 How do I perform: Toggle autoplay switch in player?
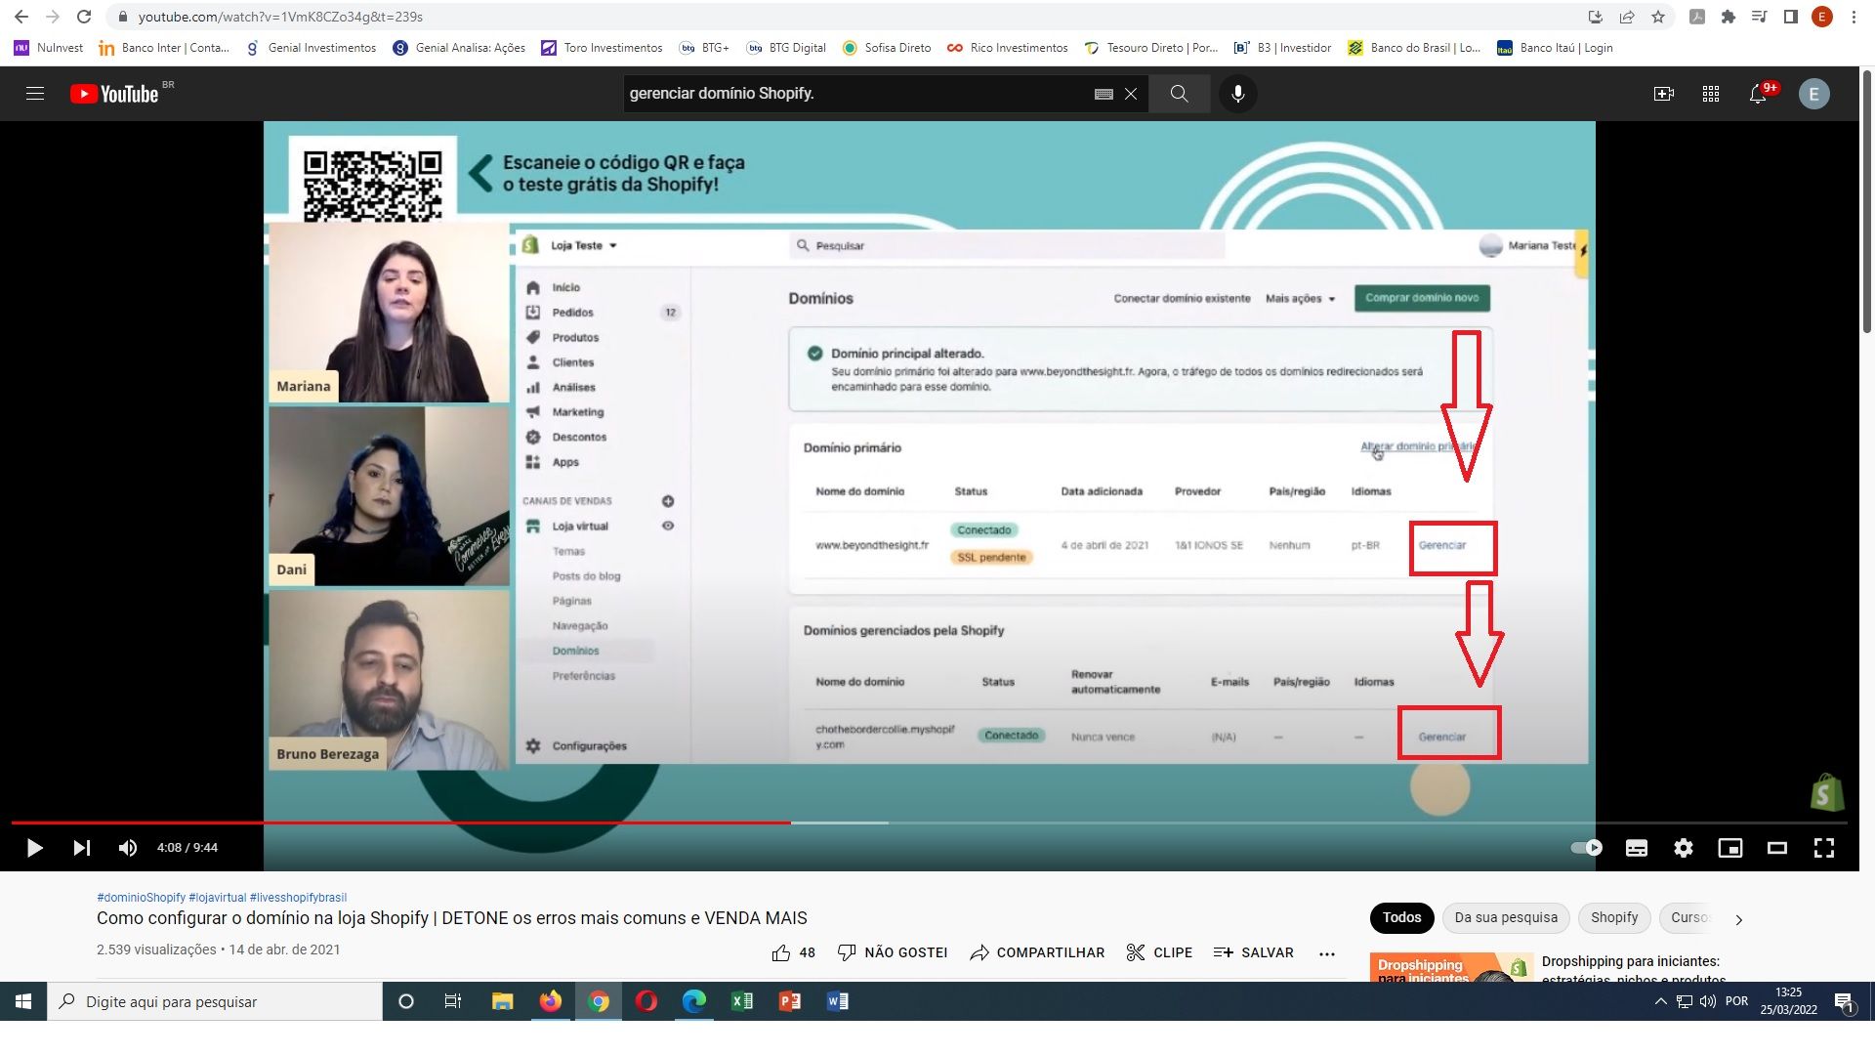tap(1586, 848)
